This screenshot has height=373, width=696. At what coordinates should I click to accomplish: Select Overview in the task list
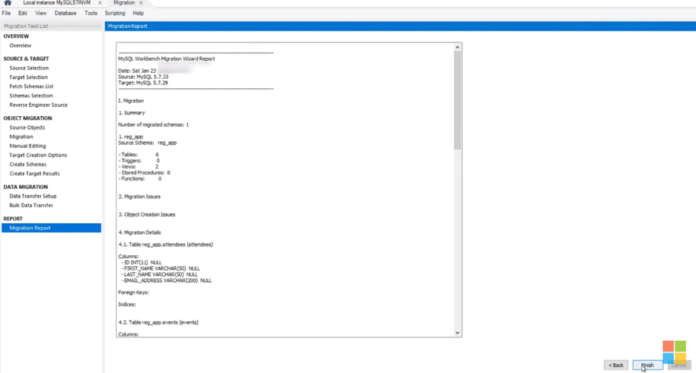pyautogui.click(x=20, y=46)
